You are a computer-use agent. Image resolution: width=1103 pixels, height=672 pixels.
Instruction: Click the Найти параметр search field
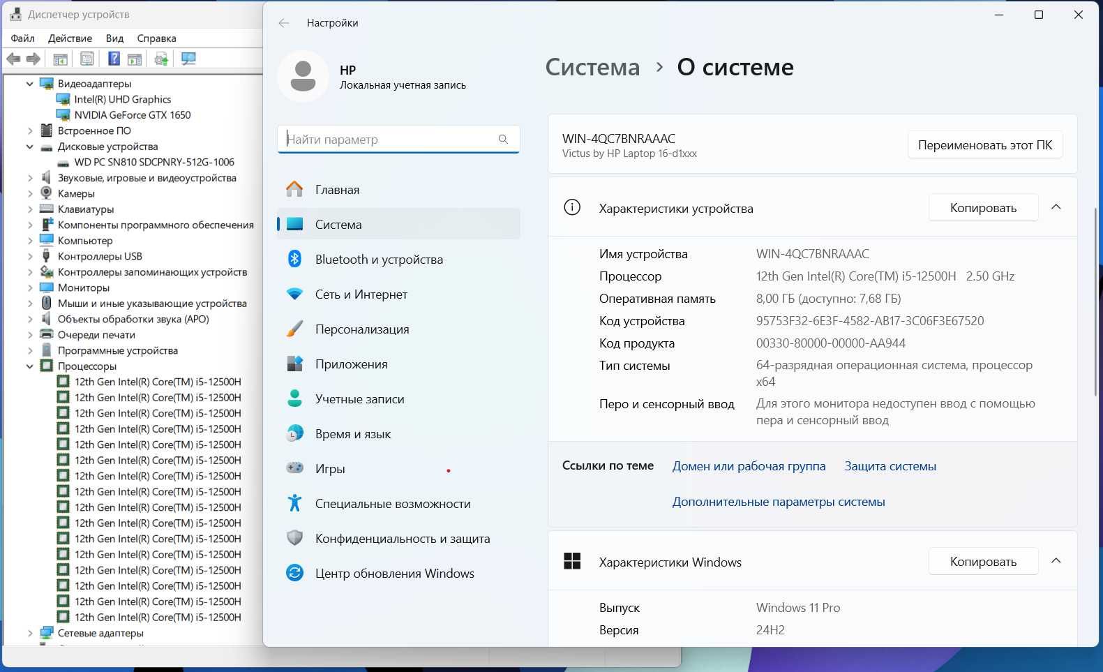point(398,140)
